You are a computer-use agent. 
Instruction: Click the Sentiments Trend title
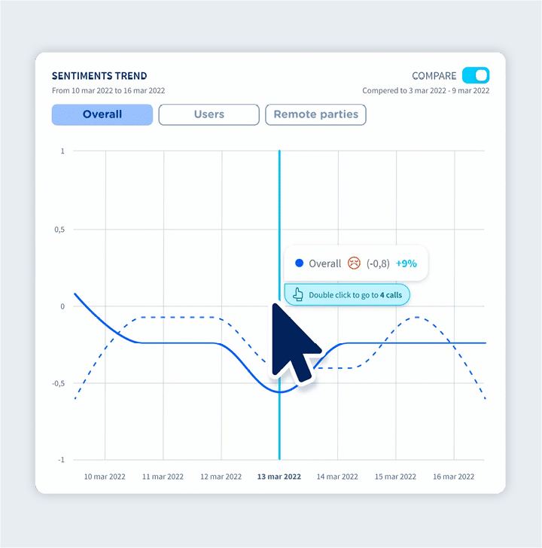[99, 76]
